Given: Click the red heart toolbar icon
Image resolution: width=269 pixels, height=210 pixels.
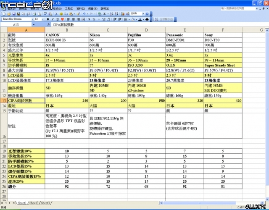Looking at the screenshot, I should click(x=63, y=19).
